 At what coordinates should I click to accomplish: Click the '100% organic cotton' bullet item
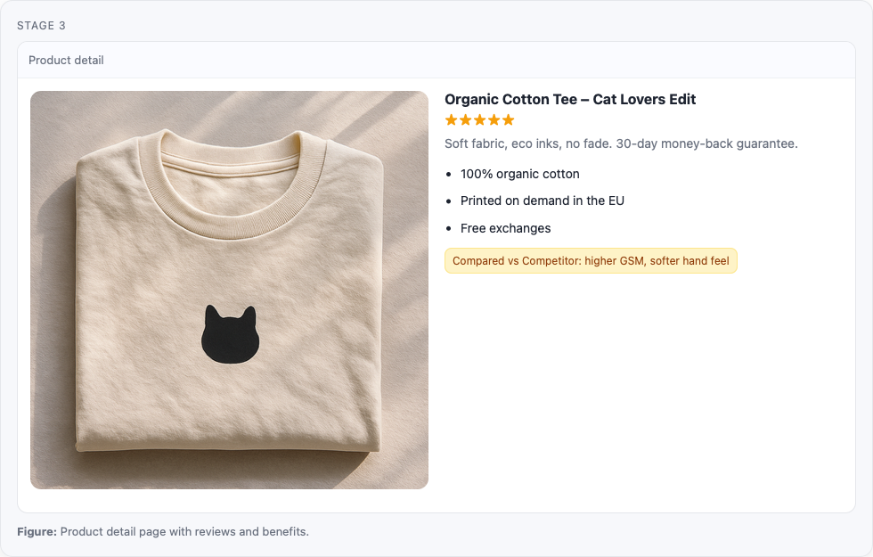(x=519, y=174)
